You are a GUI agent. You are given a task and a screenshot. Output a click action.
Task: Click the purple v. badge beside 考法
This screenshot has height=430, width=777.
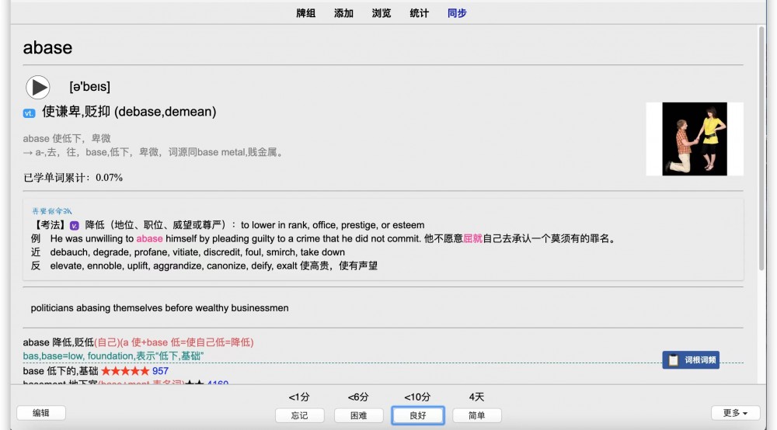pyautogui.click(x=75, y=226)
